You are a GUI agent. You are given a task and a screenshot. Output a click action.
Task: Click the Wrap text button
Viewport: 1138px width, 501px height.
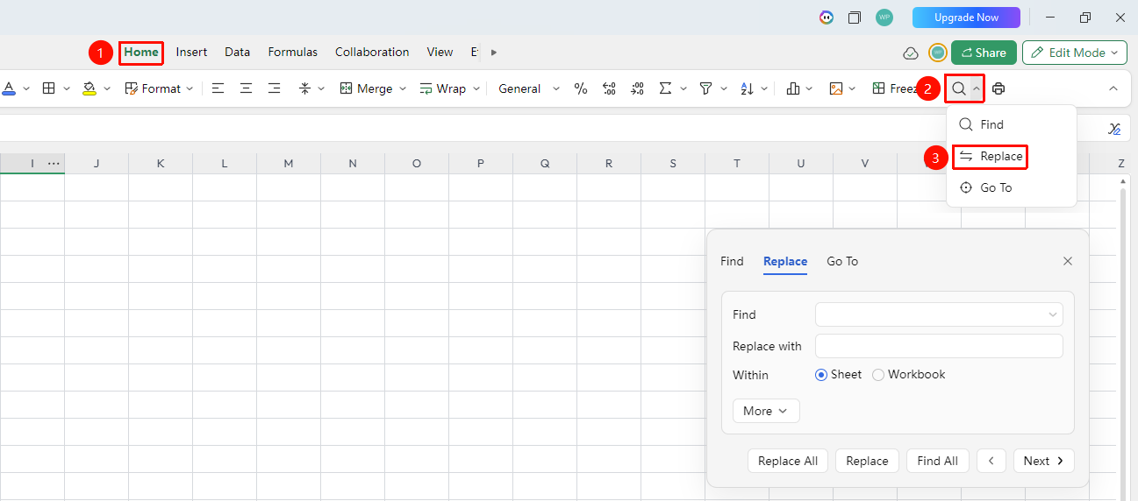click(x=450, y=88)
